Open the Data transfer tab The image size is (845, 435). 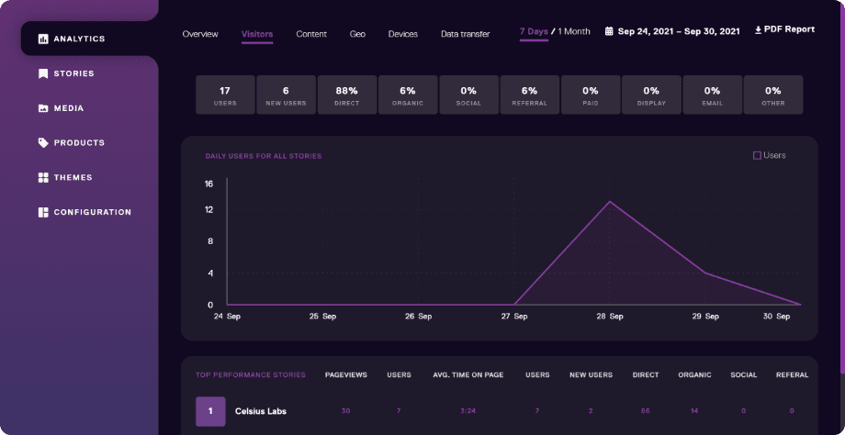[x=465, y=34]
